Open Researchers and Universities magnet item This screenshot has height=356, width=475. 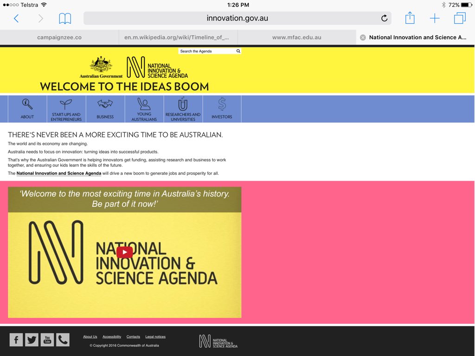pyautogui.click(x=183, y=109)
